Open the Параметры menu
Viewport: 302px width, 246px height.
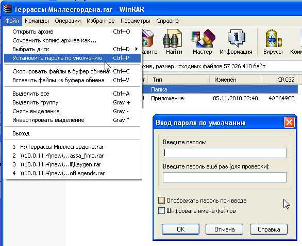pyautogui.click(x=136, y=21)
